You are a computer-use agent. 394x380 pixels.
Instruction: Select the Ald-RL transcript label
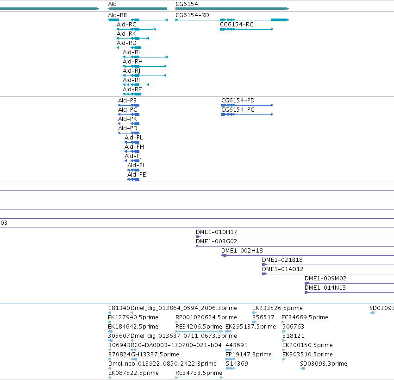pyautogui.click(x=132, y=52)
